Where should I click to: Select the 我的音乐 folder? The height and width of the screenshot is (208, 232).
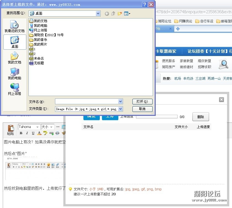tap(38, 40)
